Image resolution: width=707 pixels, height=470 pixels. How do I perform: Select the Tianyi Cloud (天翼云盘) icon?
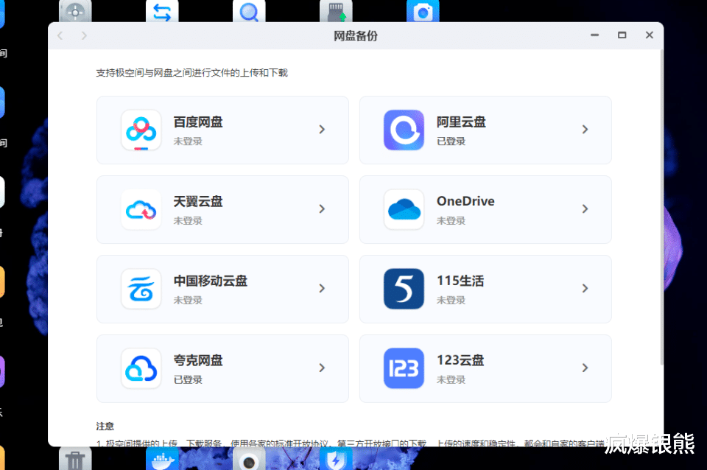click(141, 209)
